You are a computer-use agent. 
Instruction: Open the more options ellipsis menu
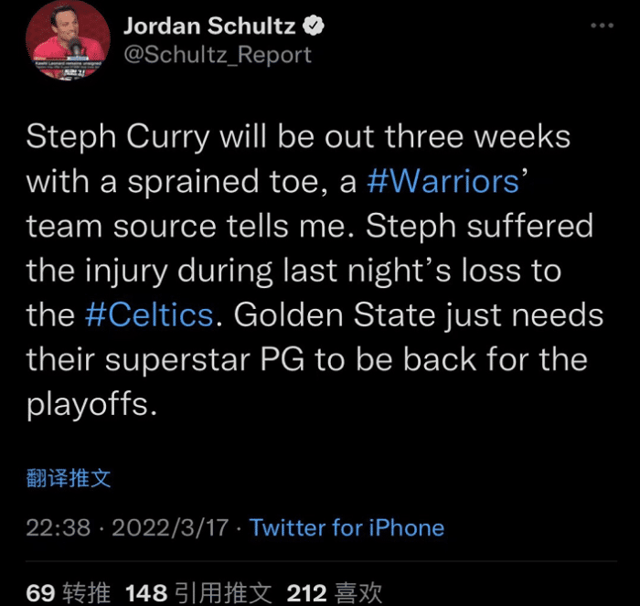click(x=601, y=26)
